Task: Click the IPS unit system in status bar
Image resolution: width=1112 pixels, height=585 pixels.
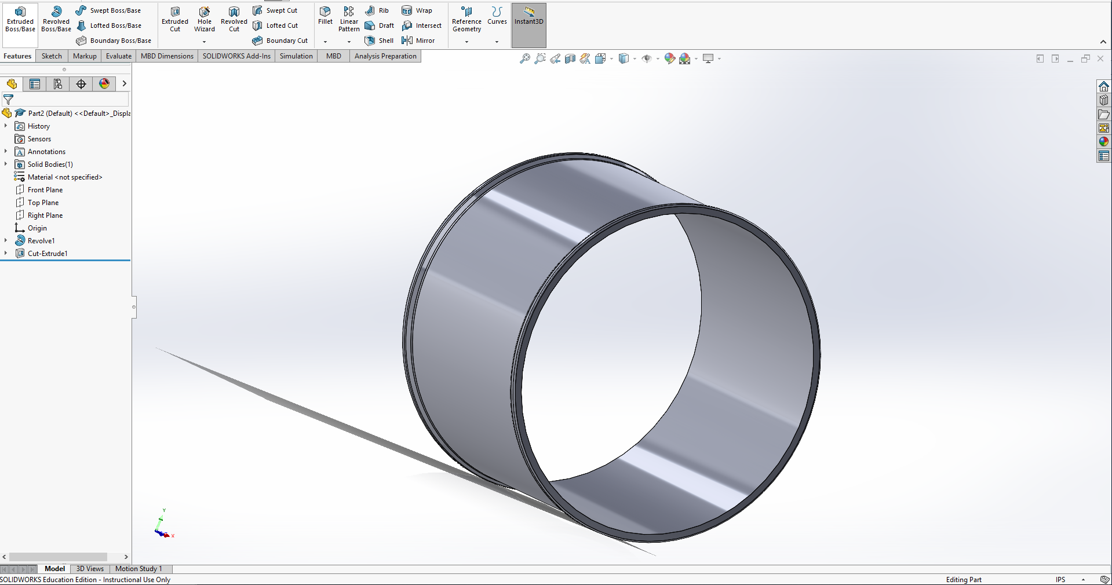Action: coord(1060,579)
